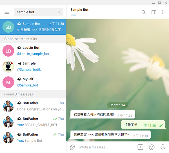Click the bot icon beside Sample Bot
This screenshot has height=153, width=169.
tap(19, 24)
